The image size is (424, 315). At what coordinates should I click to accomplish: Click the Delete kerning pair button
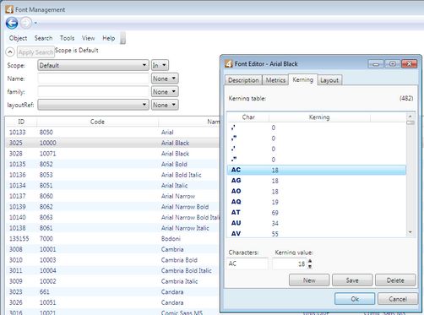[395, 280]
